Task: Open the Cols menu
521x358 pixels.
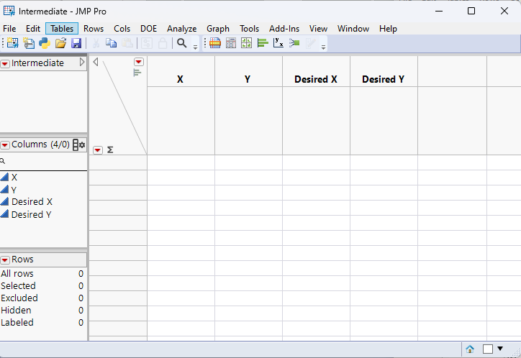Action: coord(122,29)
